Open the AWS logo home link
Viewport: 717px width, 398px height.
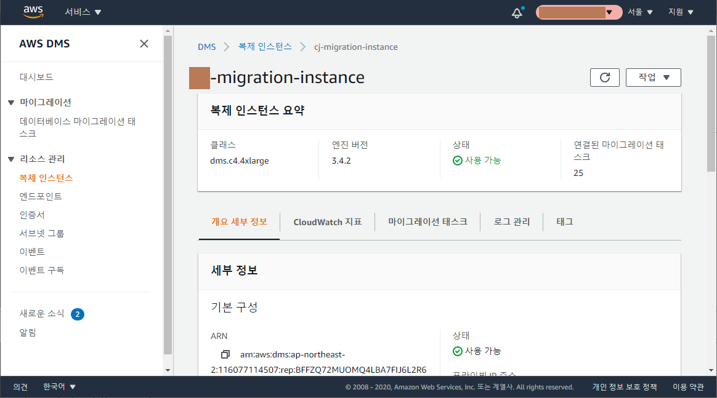[x=33, y=12]
